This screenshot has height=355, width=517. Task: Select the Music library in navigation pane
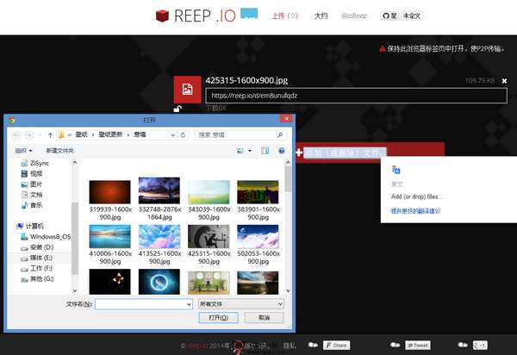tap(32, 205)
